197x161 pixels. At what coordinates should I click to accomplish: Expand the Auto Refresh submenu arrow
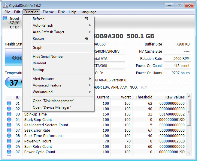tap(90, 25)
